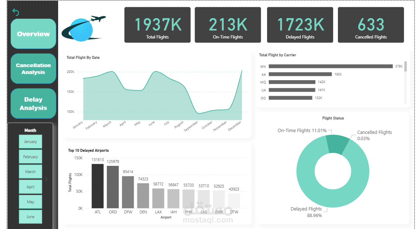The height and width of the screenshot is (229, 416).
Task: Click the 200K y-axis label
Action: click(70, 72)
